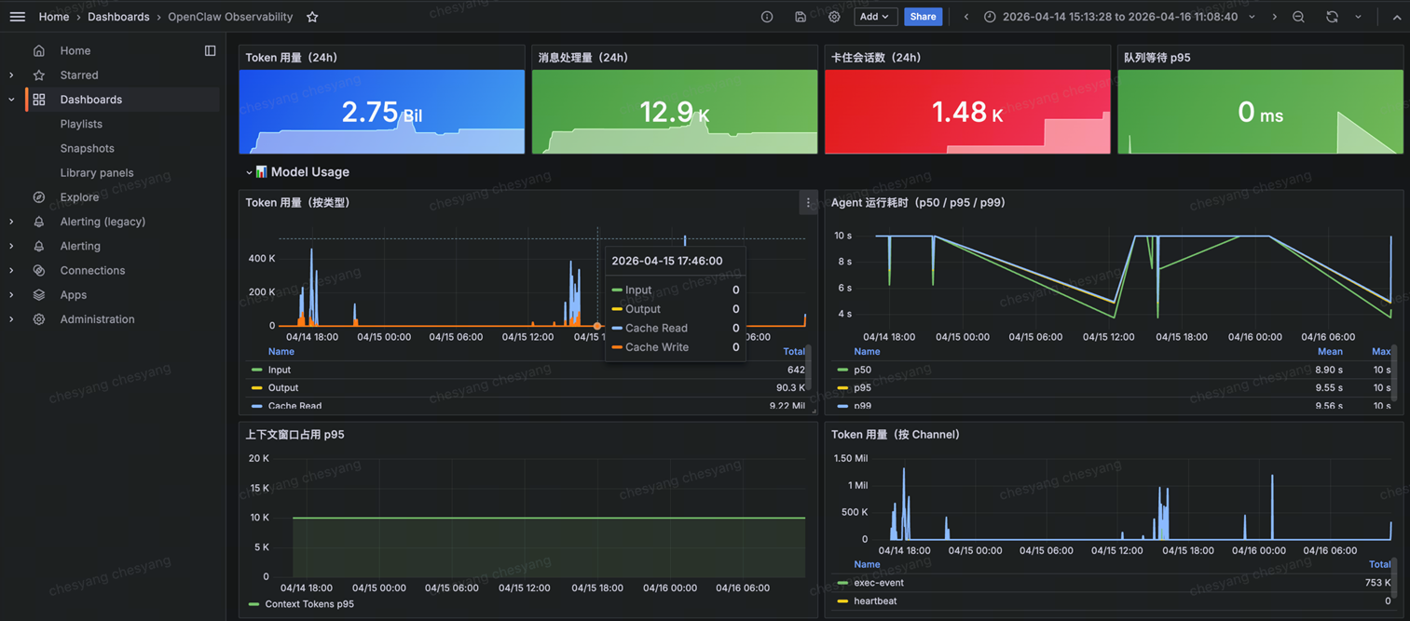Open the refresh interval dropdown arrow
1410x621 pixels.
(1358, 17)
